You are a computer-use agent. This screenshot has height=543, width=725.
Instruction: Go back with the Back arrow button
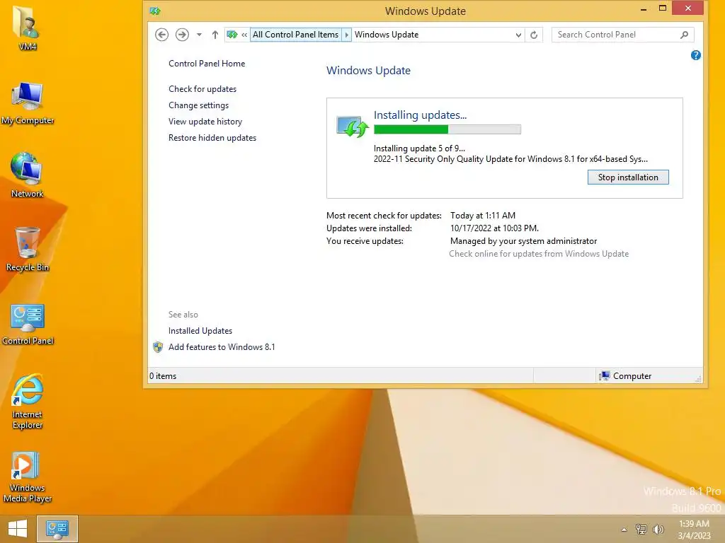pyautogui.click(x=161, y=35)
